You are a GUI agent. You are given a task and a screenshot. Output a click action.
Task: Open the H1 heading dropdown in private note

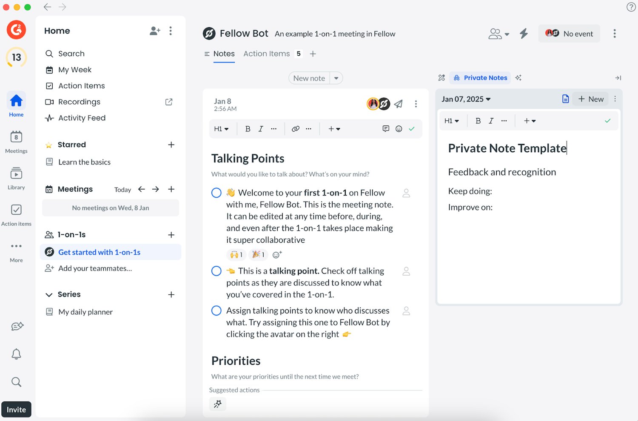coord(452,121)
